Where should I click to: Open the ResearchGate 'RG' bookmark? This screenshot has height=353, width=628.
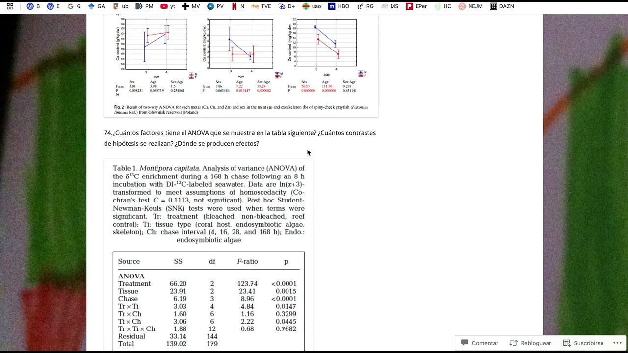click(366, 6)
